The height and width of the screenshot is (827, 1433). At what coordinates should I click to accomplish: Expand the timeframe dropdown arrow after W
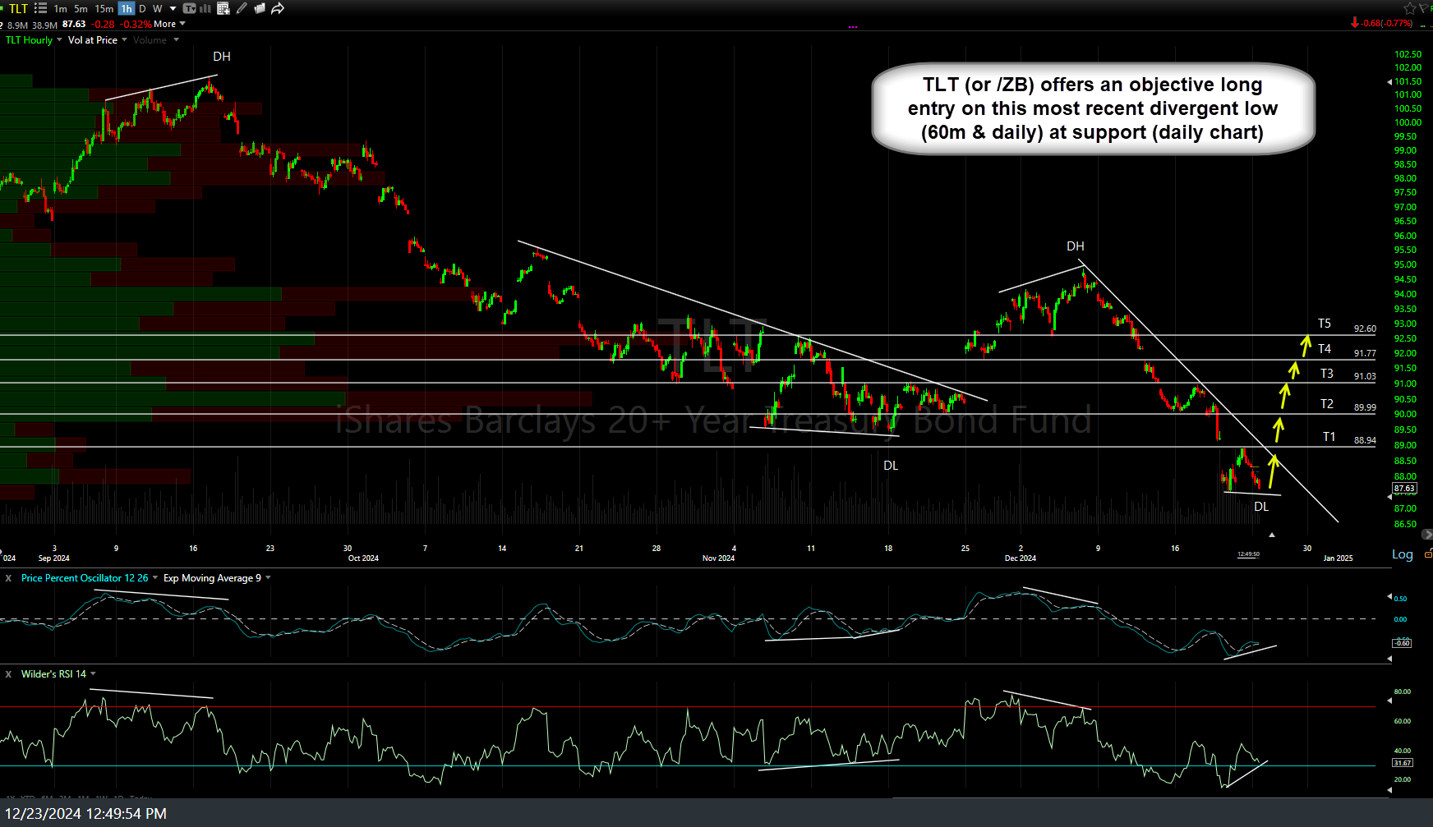[173, 8]
